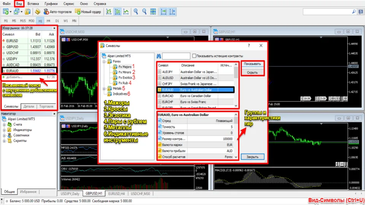Click the search magnifier icon
This screenshot has width=365, height=205.
click(x=354, y=12)
